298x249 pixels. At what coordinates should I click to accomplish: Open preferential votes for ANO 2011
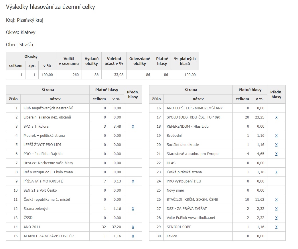(x=133, y=227)
